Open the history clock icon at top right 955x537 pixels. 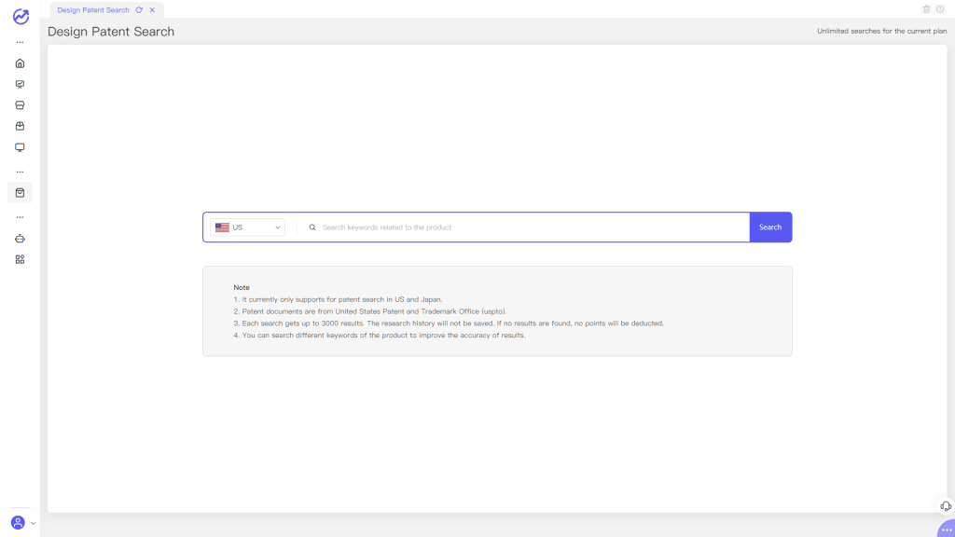pyautogui.click(x=940, y=9)
